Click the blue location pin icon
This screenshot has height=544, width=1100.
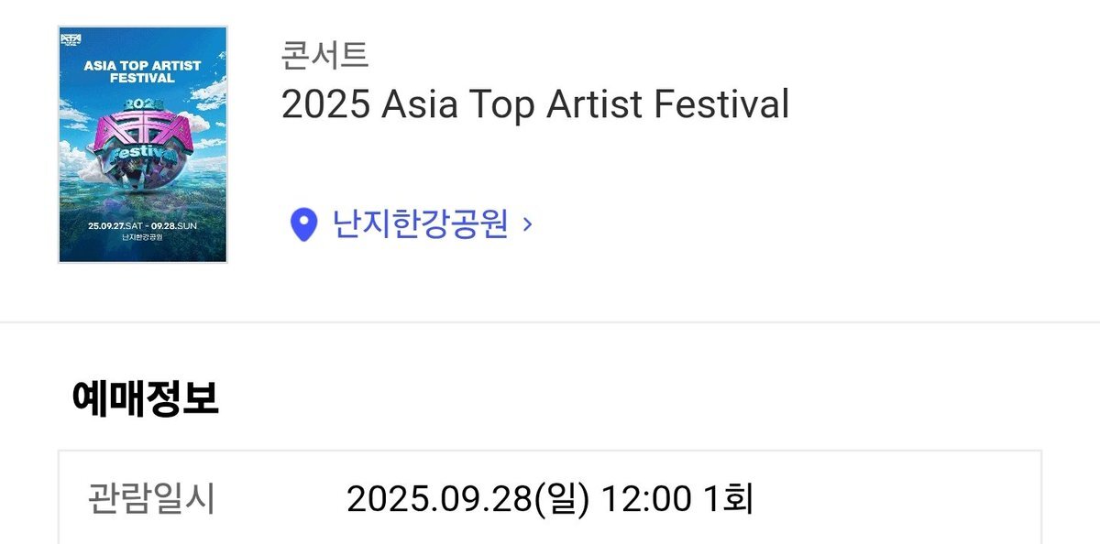pos(303,224)
